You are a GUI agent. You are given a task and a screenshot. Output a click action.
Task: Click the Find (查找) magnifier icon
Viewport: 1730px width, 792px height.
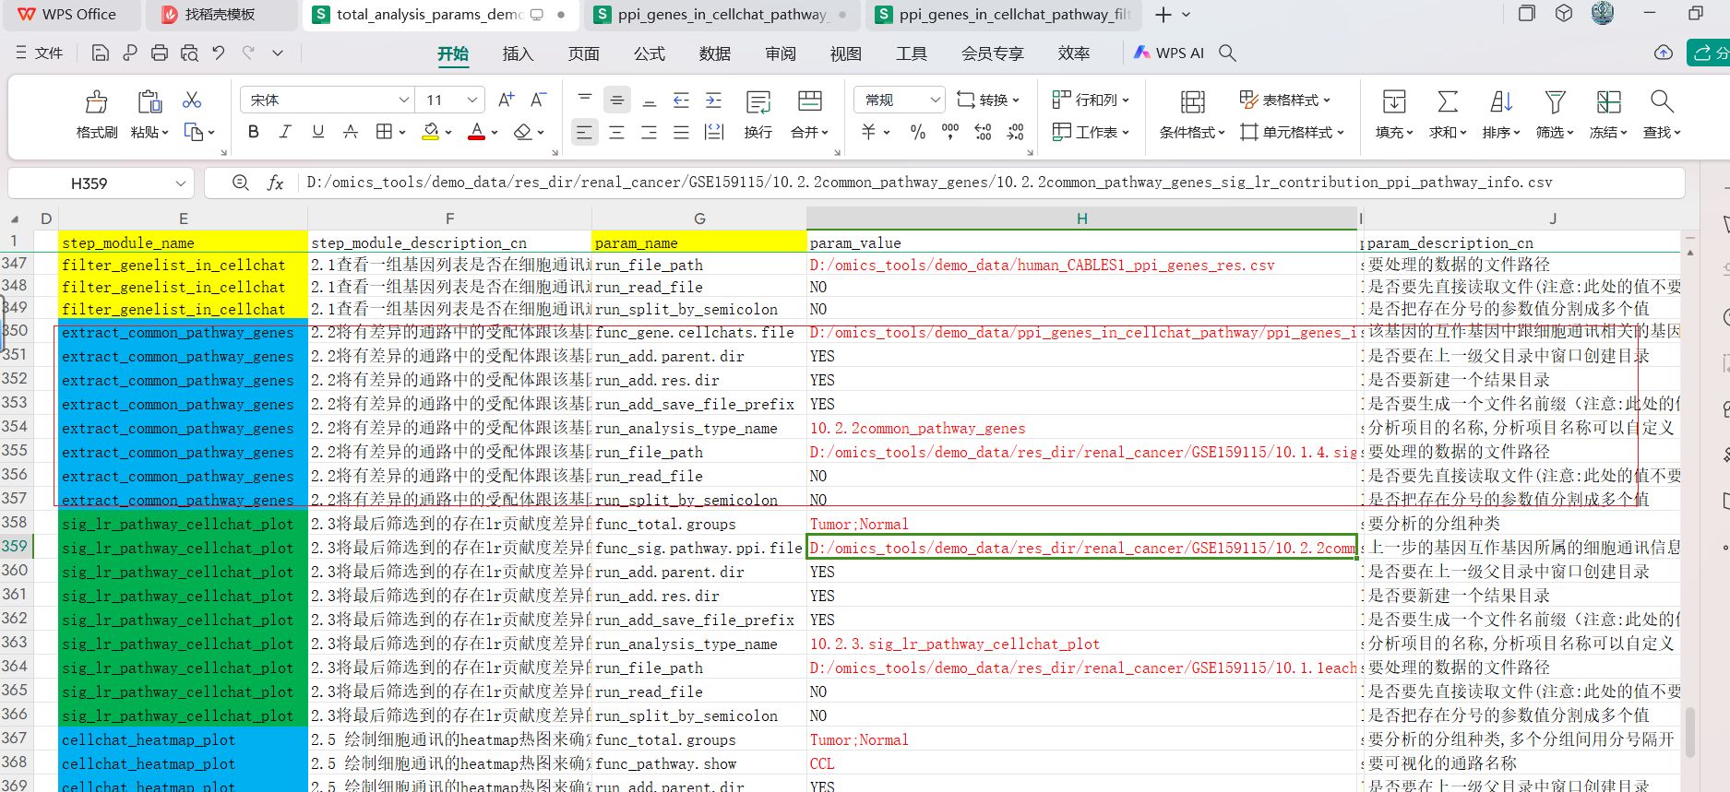pos(1662,101)
